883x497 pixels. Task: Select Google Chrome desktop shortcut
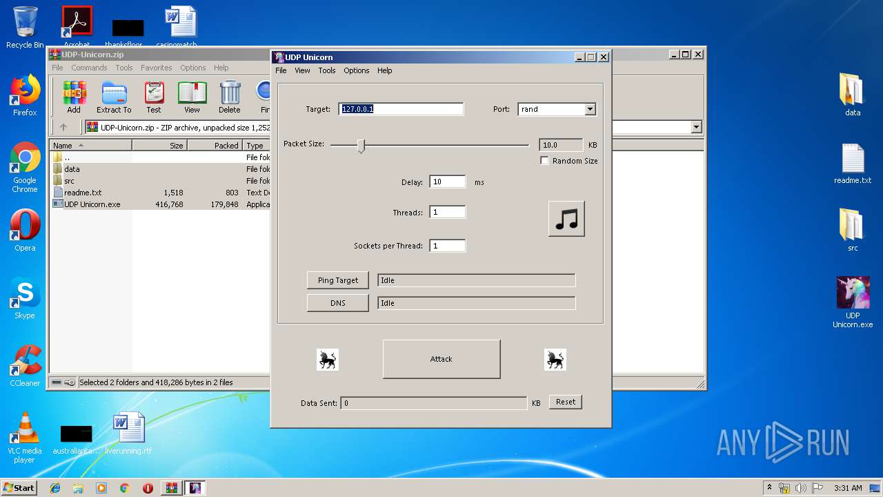click(x=25, y=168)
